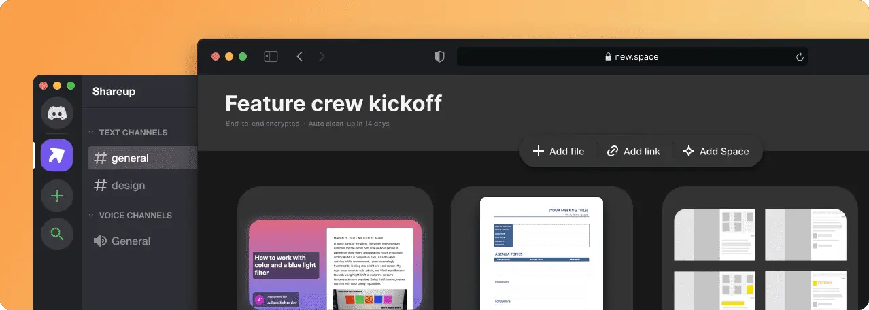Image resolution: width=869 pixels, height=310 pixels.
Task: Click the Add link button
Action: [634, 151]
